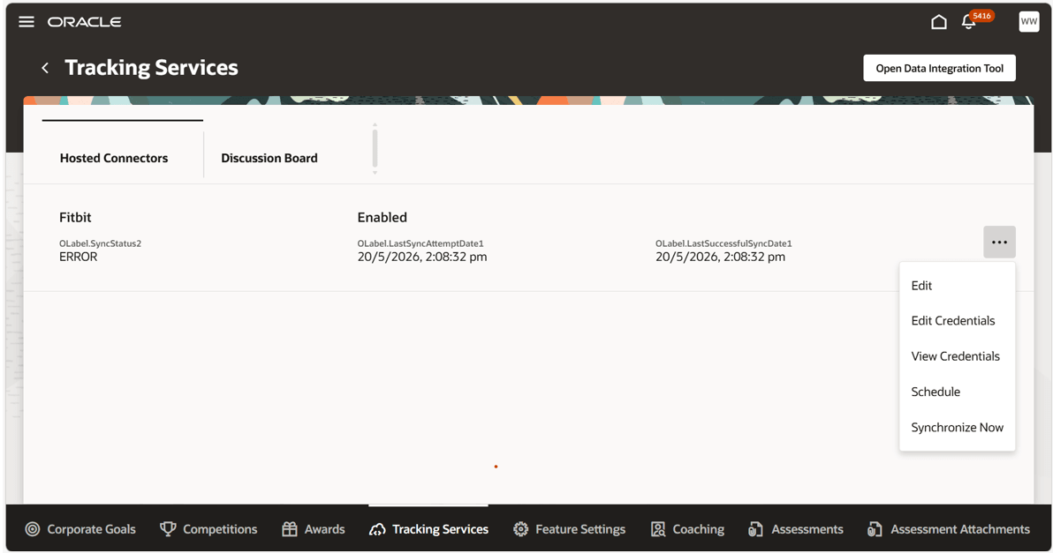Open the hamburger navigation menu
The width and height of the screenshot is (1053, 553).
pyautogui.click(x=27, y=22)
